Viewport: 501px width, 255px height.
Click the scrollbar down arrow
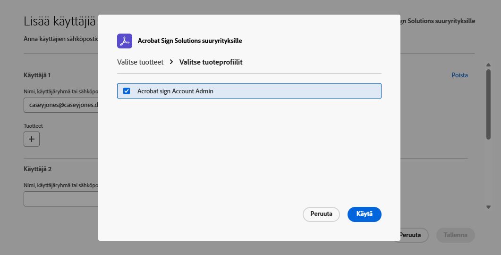(x=489, y=207)
